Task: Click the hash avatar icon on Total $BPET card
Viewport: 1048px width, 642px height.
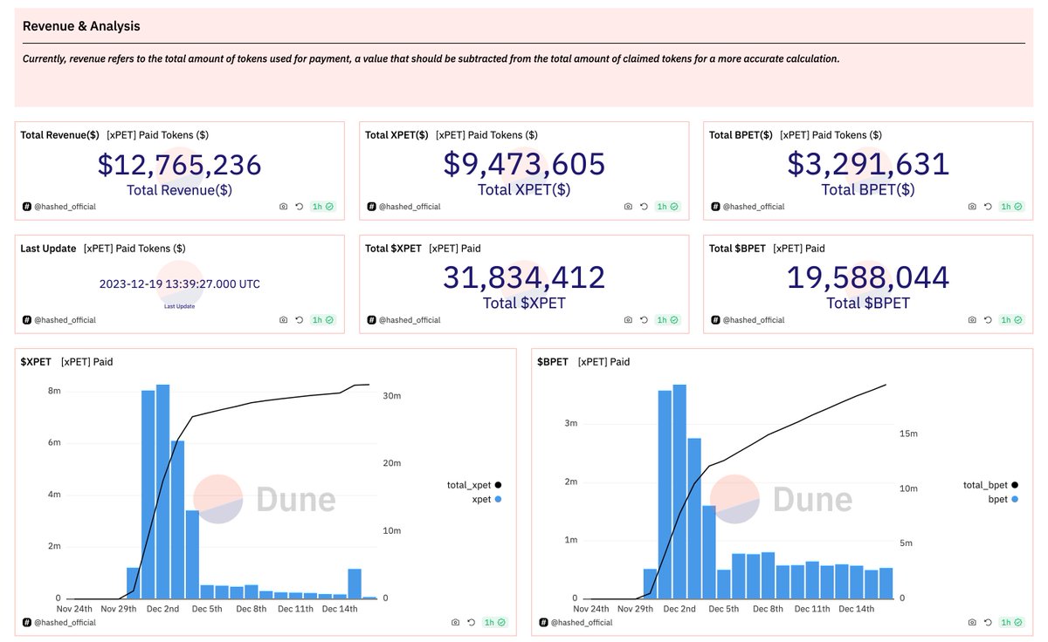Action: click(x=715, y=320)
